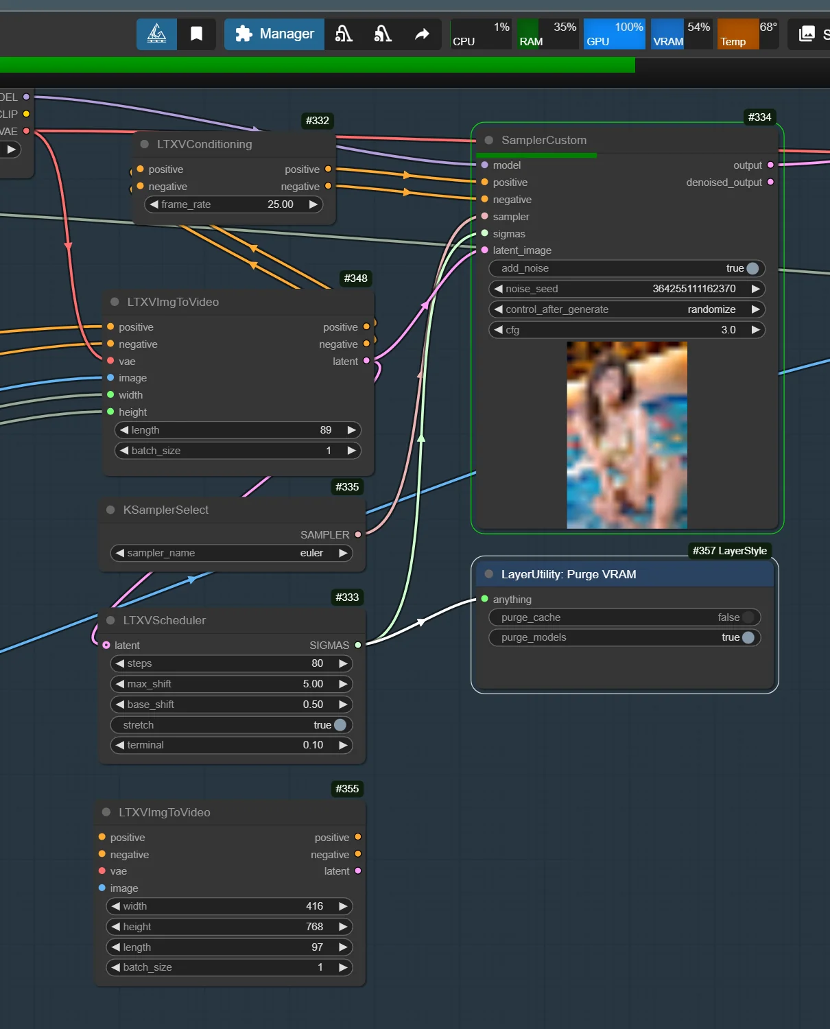Click the green progress bar

click(x=318, y=65)
